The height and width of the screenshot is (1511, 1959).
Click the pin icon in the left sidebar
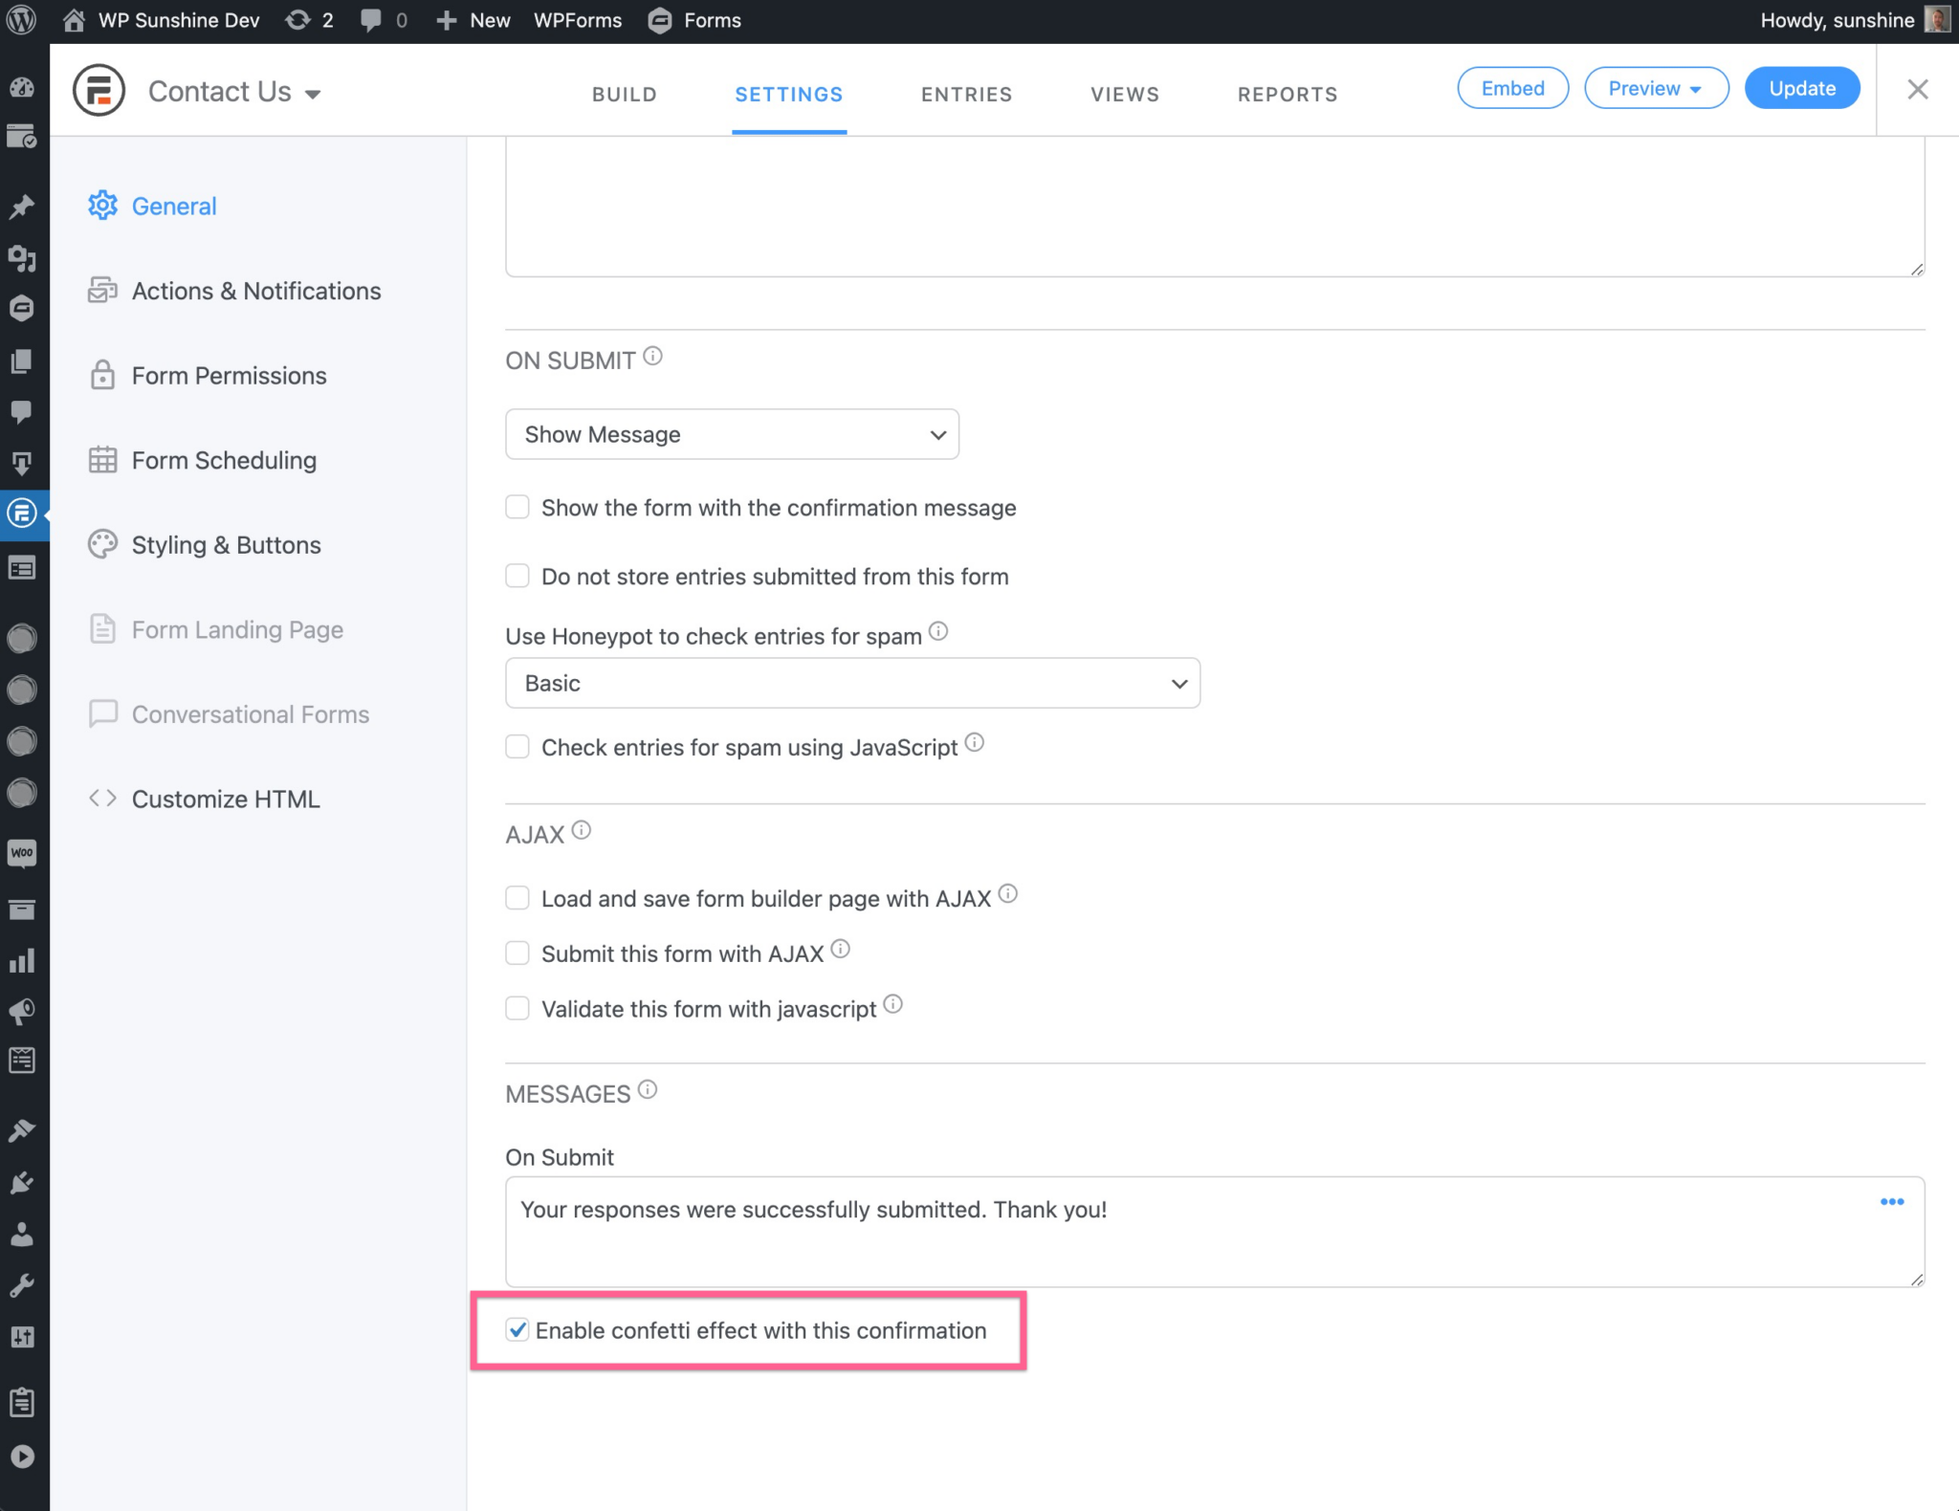coord(22,207)
